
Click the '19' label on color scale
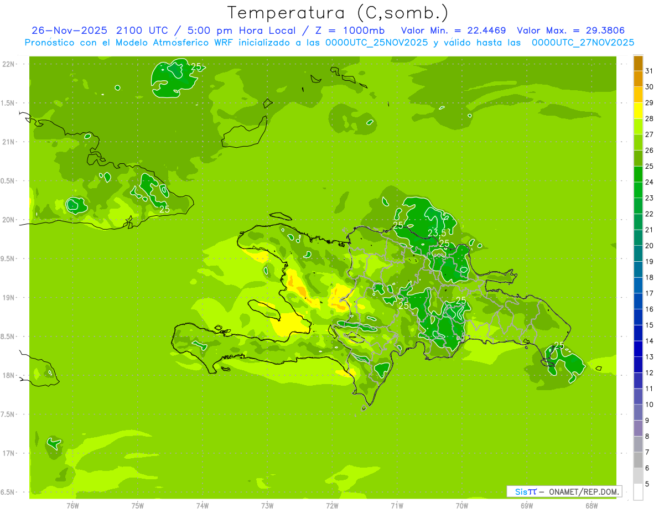(650, 262)
